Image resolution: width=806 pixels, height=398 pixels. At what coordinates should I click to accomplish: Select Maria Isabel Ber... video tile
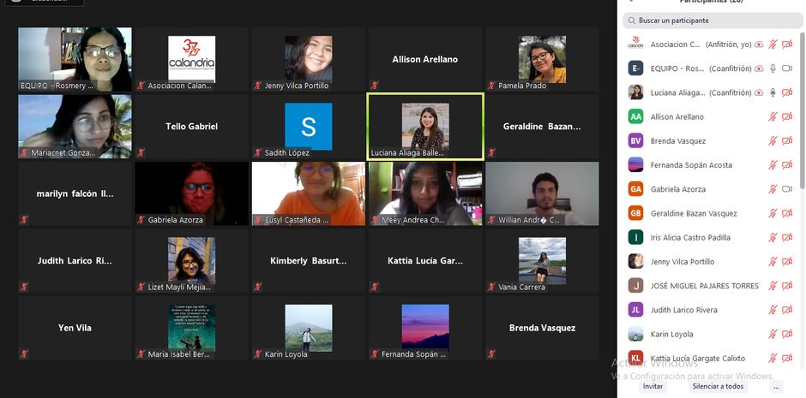[192, 328]
